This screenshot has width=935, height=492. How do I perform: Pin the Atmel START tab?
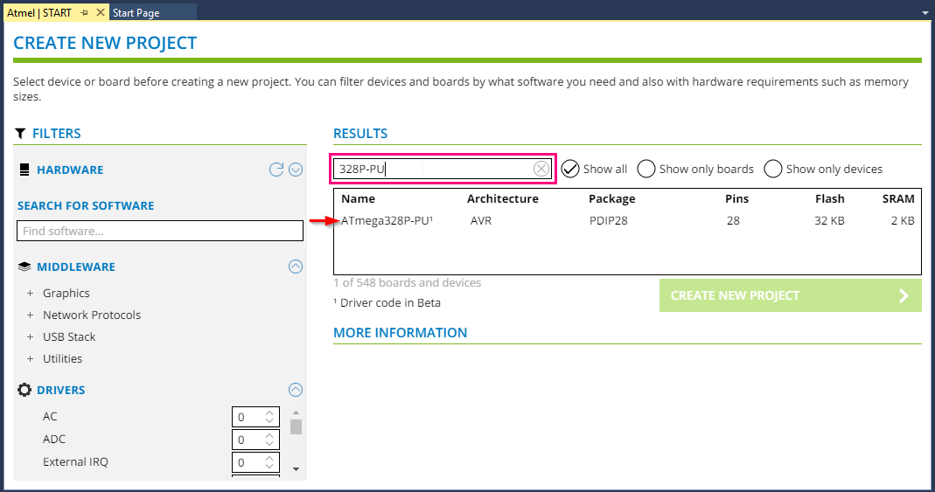(x=85, y=12)
